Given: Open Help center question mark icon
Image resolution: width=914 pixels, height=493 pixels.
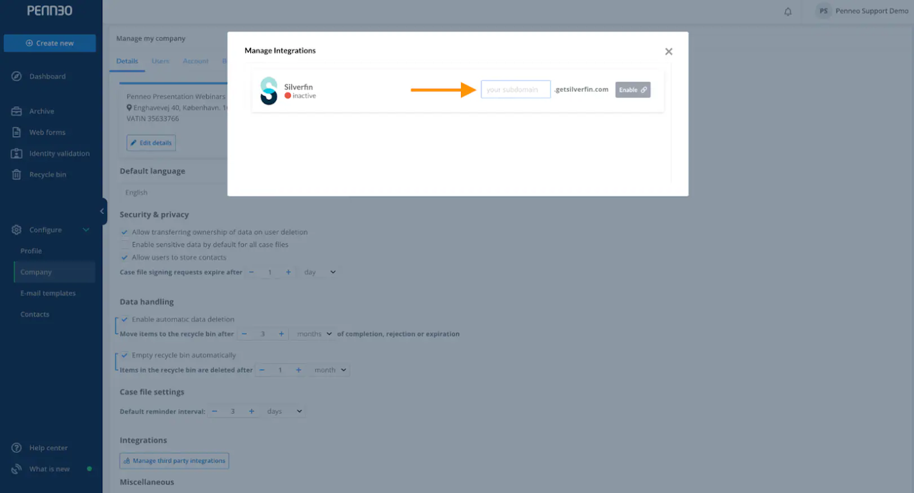Looking at the screenshot, I should (17, 448).
